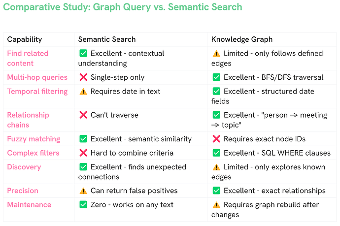This screenshot has height=226, width=340.
Task: Click the "Fuzzy matching" row label
Action: click(x=34, y=139)
